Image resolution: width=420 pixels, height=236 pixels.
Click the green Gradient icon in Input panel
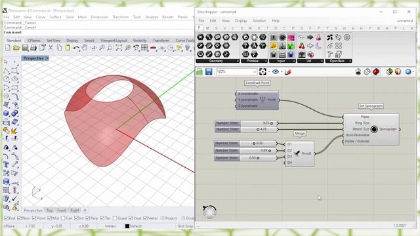291,46
